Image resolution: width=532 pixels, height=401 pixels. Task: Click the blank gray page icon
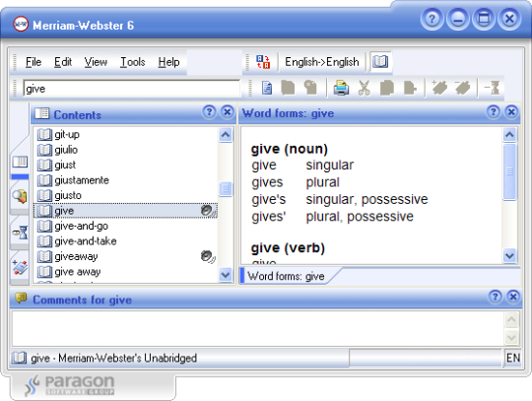click(288, 88)
